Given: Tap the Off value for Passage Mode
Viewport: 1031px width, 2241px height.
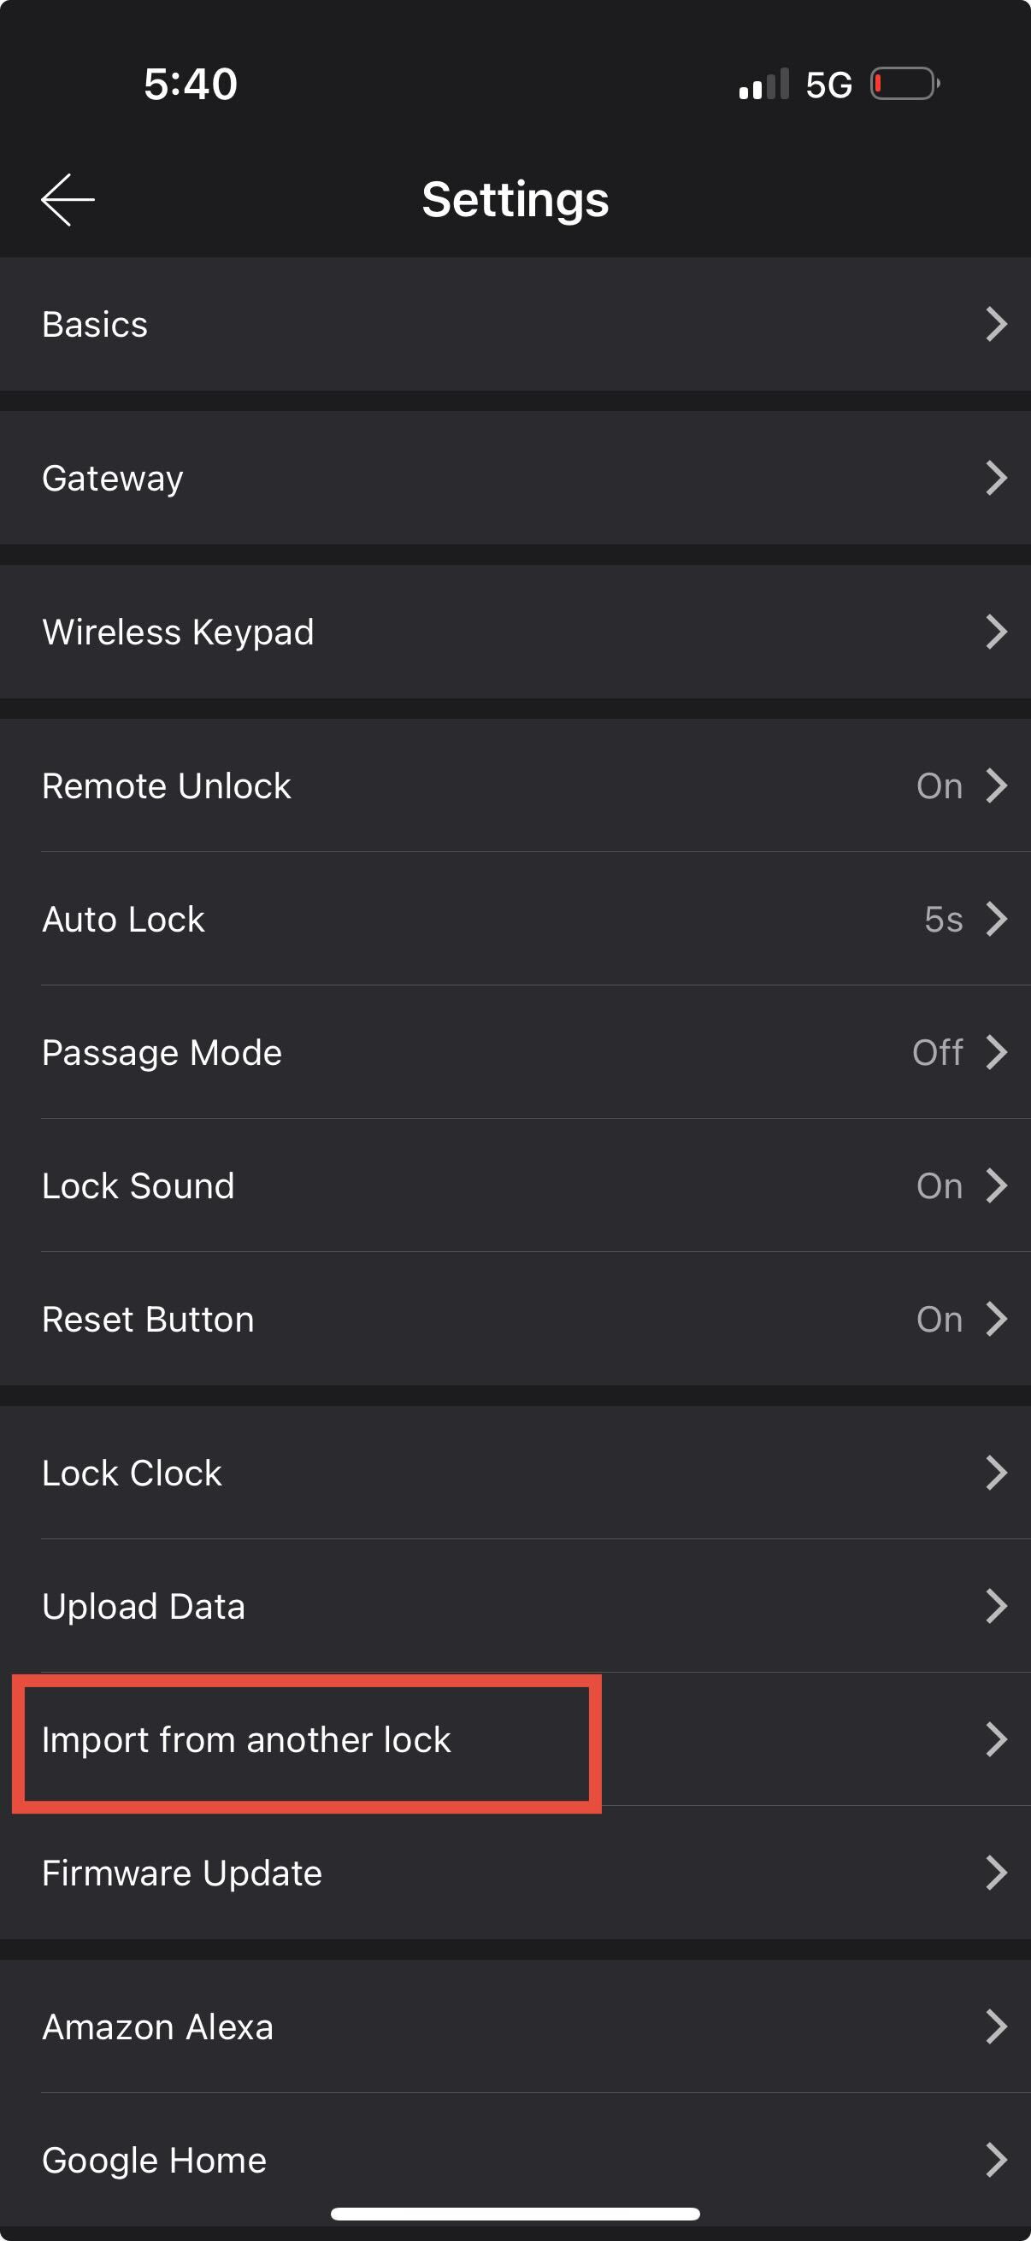Looking at the screenshot, I should point(937,1053).
